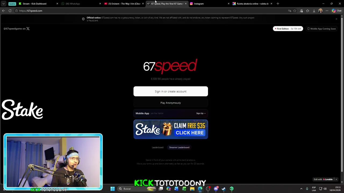Dismiss the official notice banner
The image size is (344, 193).
click(336, 19)
